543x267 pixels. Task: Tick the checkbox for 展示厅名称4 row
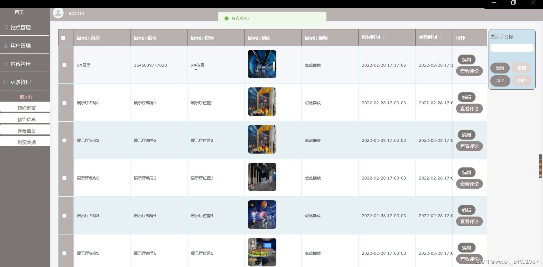click(64, 216)
